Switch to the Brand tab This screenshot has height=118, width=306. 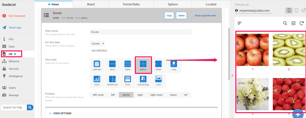click(x=91, y=4)
